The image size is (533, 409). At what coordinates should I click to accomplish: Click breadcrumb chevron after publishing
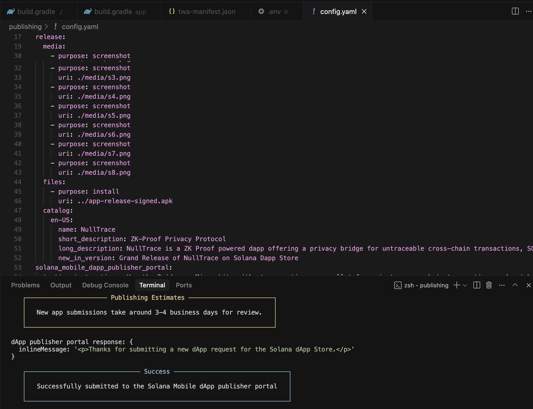pos(47,27)
